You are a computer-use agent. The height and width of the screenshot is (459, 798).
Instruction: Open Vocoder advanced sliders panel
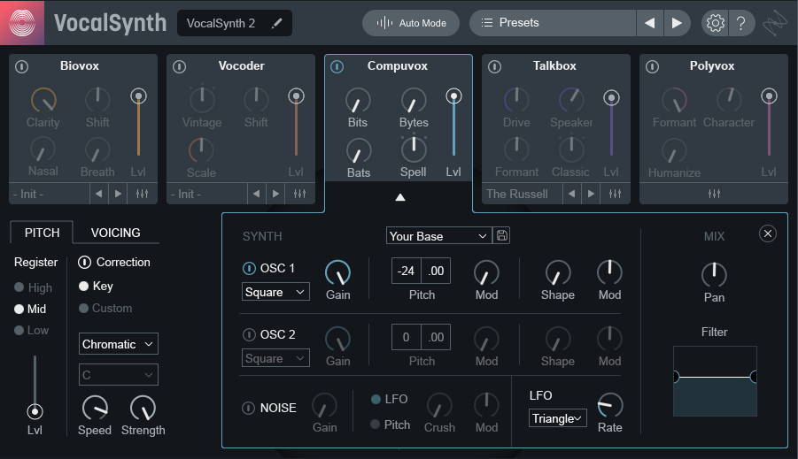tap(299, 194)
